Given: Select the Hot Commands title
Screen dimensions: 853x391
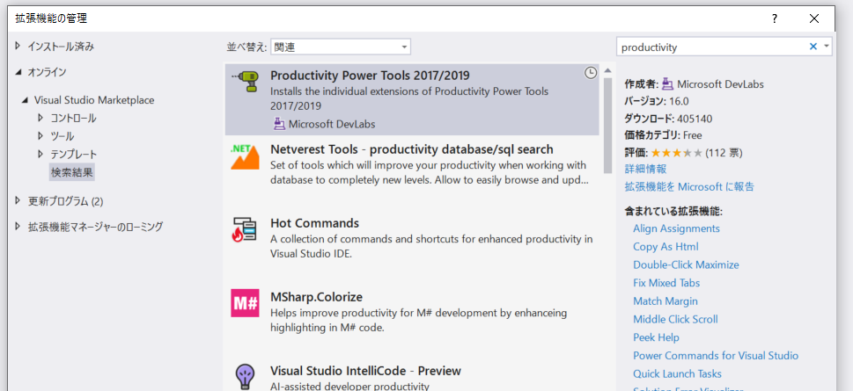Looking at the screenshot, I should (314, 223).
